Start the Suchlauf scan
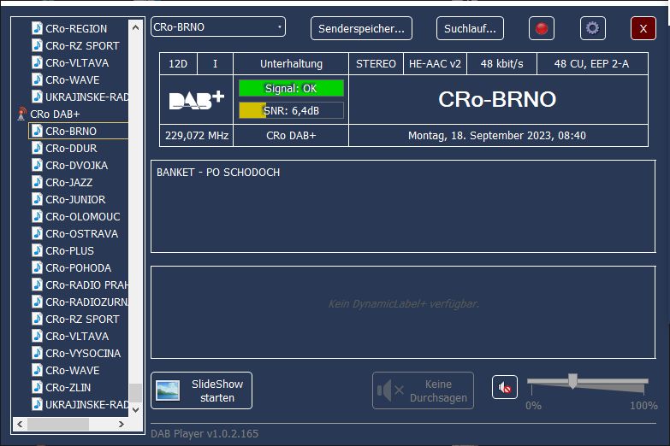This screenshot has height=446, width=670. [x=470, y=28]
